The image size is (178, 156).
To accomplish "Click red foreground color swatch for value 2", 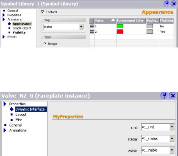I will [120, 32].
